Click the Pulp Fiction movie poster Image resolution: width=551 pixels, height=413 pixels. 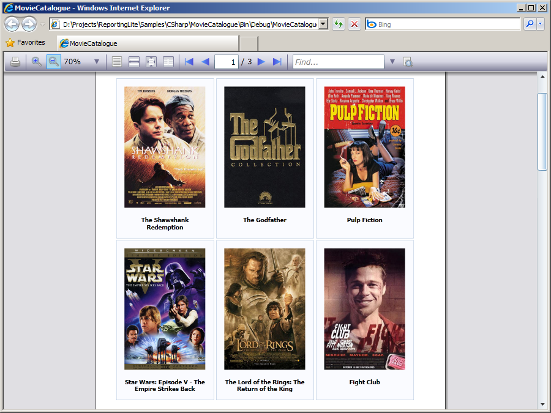(x=364, y=147)
